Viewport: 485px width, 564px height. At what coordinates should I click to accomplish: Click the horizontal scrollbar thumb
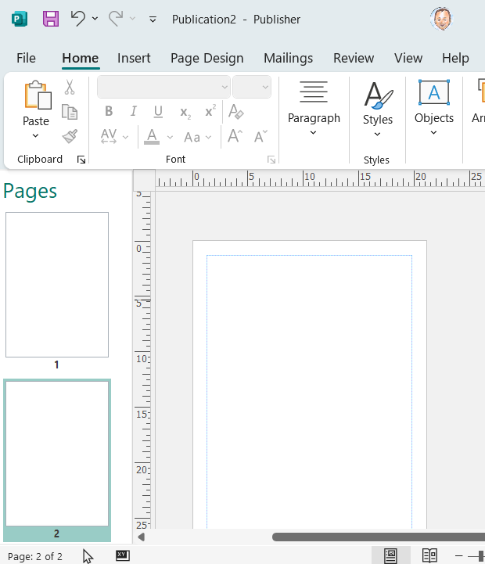379,537
